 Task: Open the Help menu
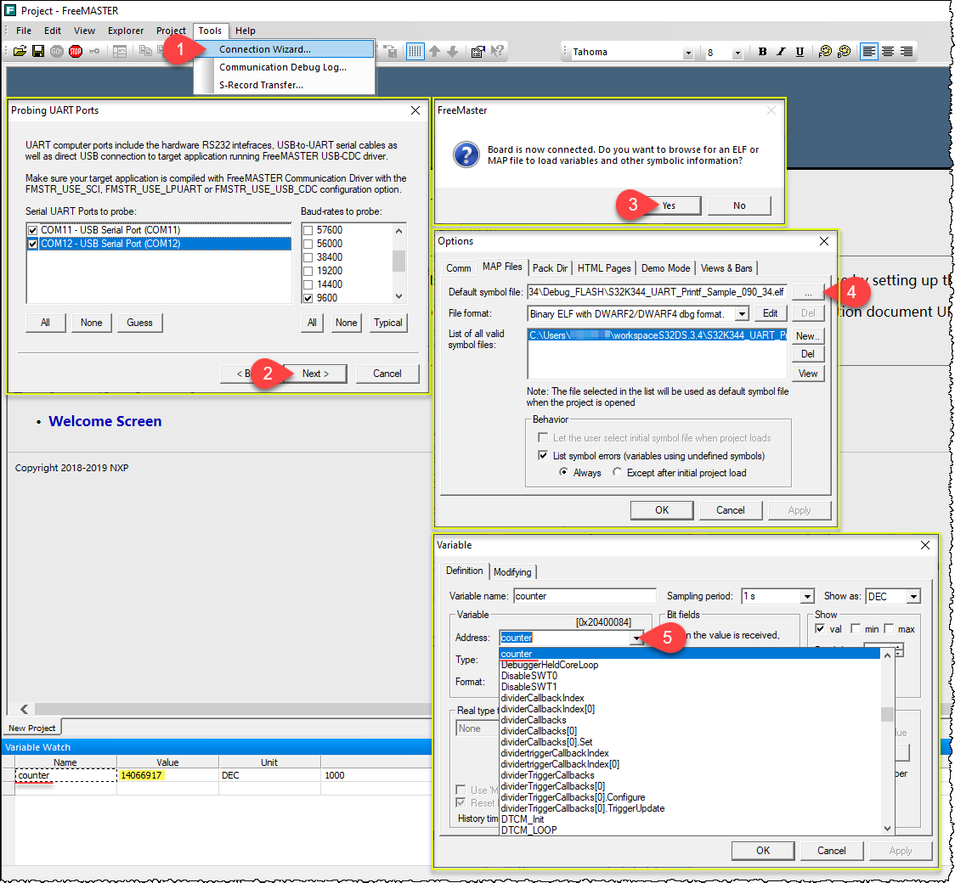246,31
